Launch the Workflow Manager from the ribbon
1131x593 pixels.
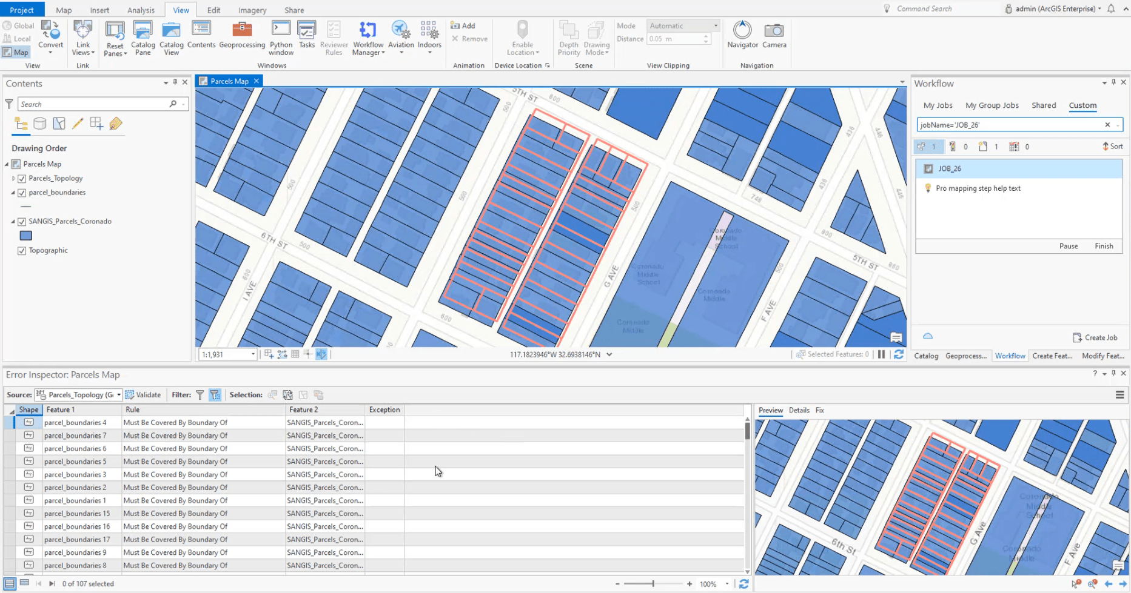[x=367, y=38]
